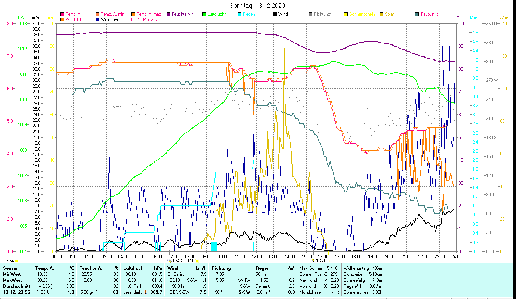Image resolution: width=516 pixels, height=299 pixels.
Task: Click the orange Temp. A. min legend marker
Action: pyautogui.click(x=98, y=14)
